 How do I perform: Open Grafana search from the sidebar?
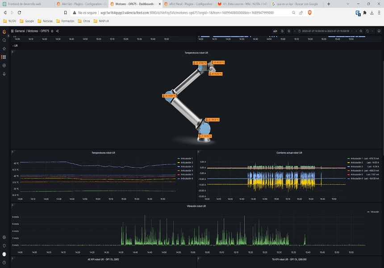pos(4,40)
